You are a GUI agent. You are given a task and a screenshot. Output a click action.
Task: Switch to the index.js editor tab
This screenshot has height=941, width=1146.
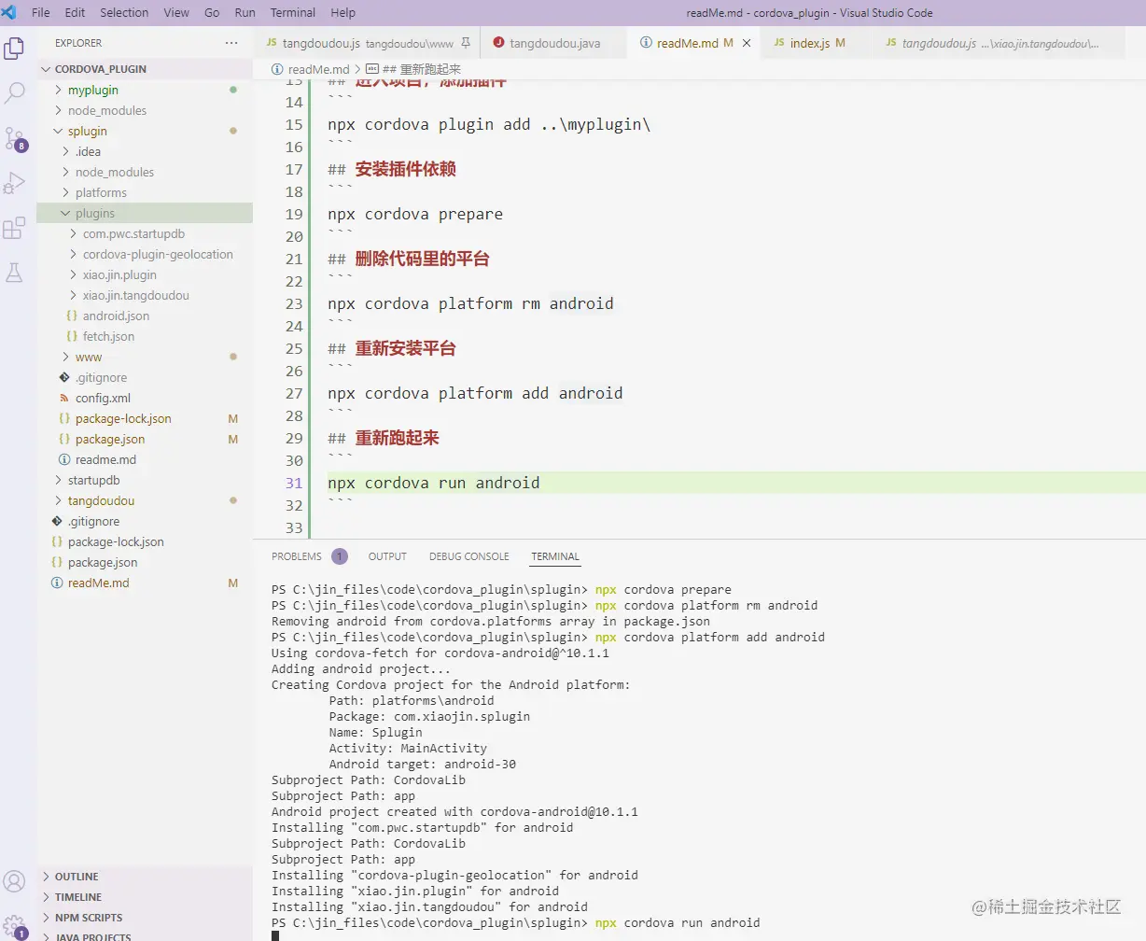818,43
